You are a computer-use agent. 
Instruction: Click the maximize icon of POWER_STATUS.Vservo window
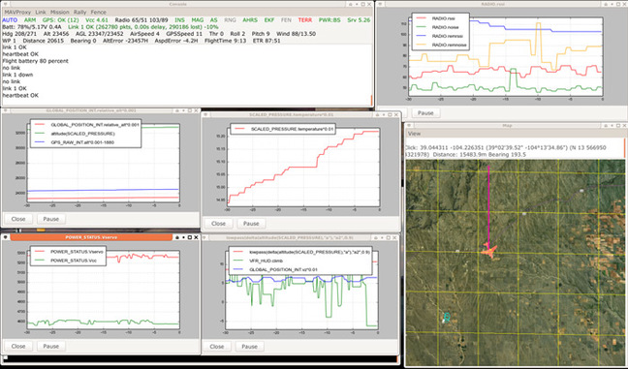[x=189, y=237]
